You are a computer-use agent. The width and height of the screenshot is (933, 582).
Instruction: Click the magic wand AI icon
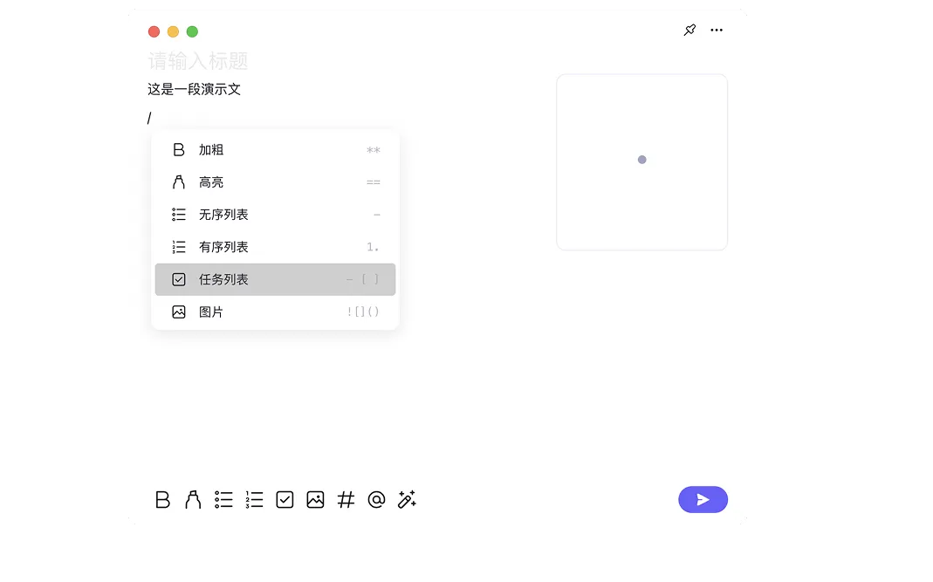point(407,499)
